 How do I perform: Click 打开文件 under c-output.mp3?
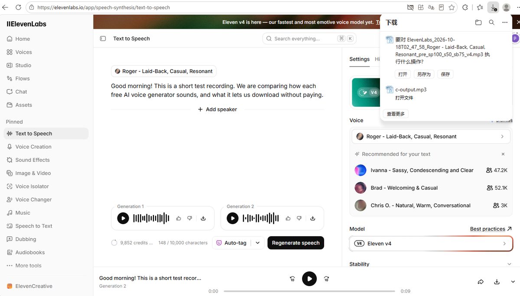coord(404,98)
